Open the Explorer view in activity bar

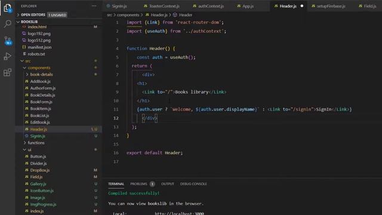coord(8,8)
